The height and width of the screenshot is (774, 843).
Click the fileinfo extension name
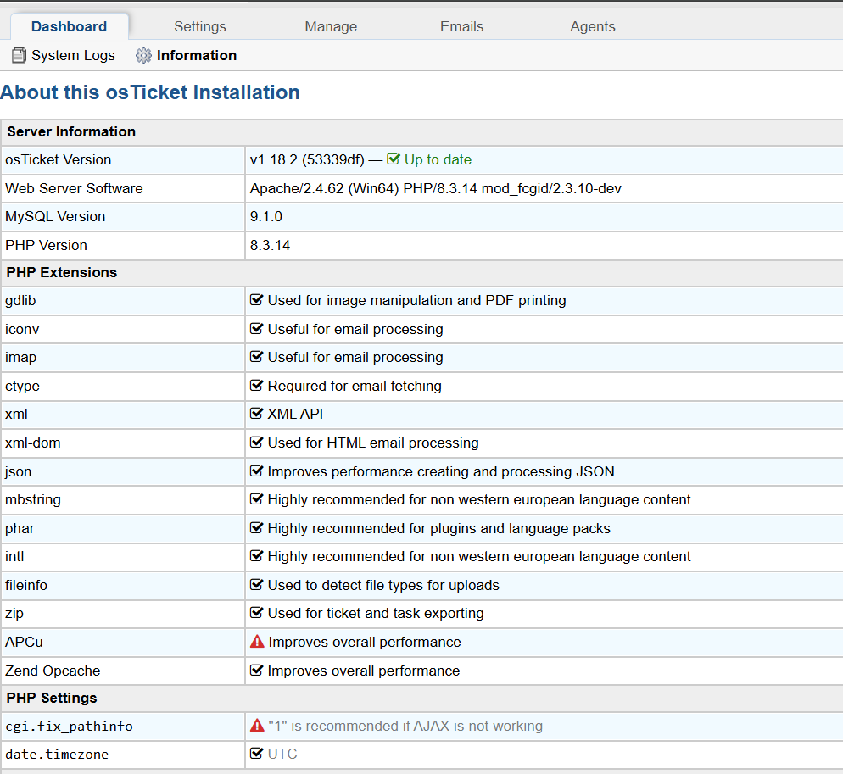tap(26, 585)
